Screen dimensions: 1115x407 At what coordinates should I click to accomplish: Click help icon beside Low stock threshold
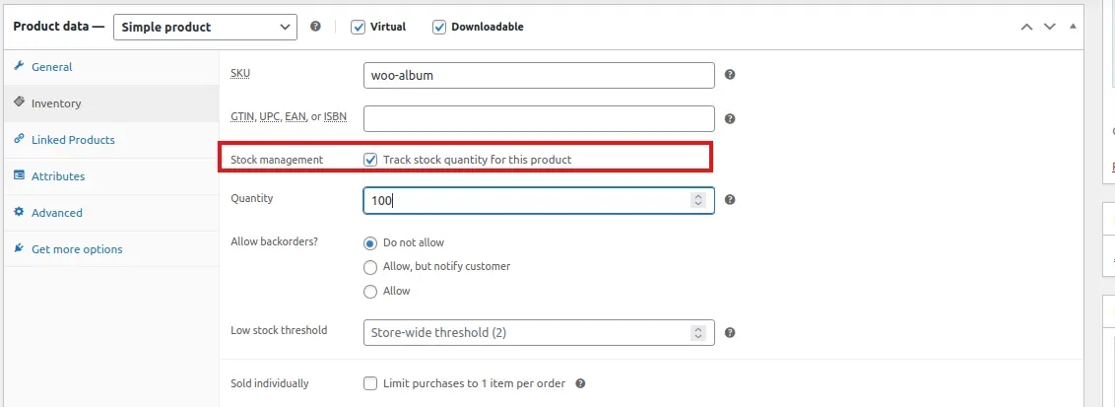[x=730, y=333]
